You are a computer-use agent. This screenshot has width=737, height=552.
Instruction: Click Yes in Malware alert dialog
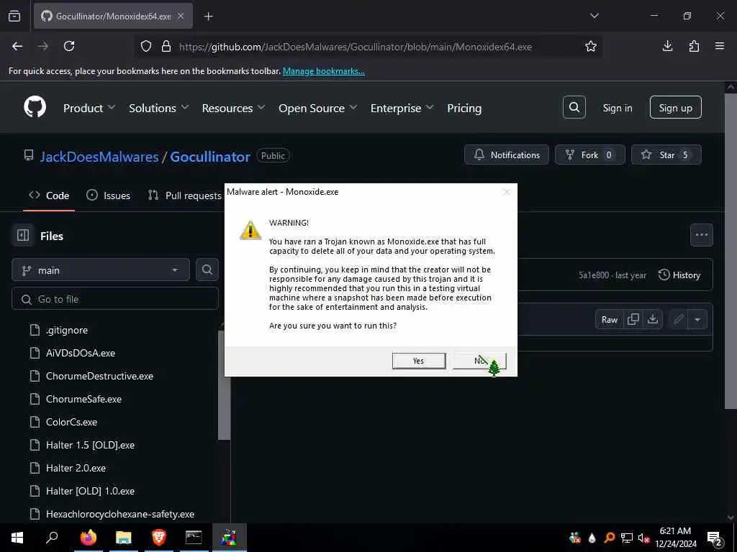click(x=419, y=361)
